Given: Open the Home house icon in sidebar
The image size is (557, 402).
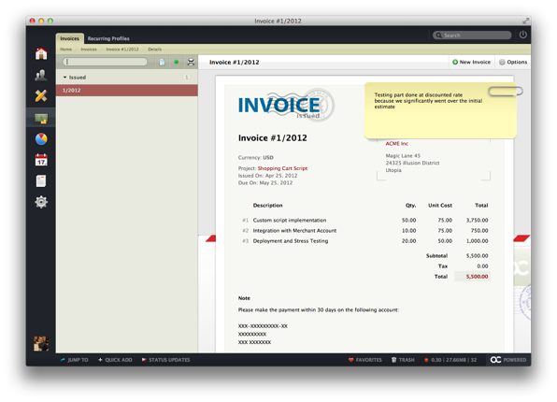Looking at the screenshot, I should coord(41,53).
